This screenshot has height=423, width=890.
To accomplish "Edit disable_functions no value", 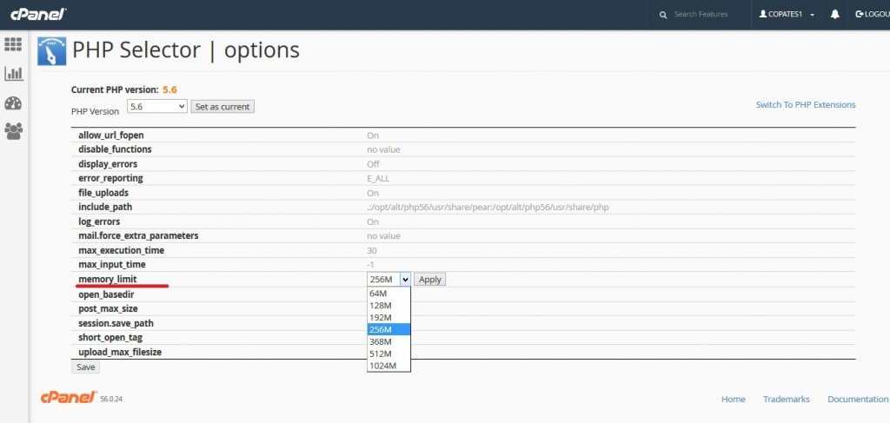I will click(383, 149).
